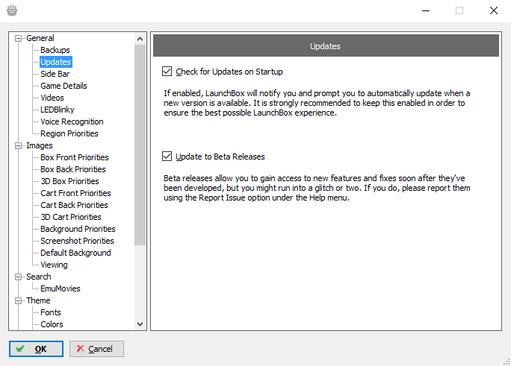Collapse the General tree node
Viewport: 511px width, 366px height.
pyautogui.click(x=19, y=38)
